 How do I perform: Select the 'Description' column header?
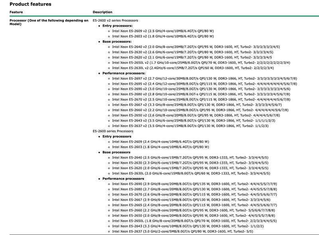point(102,12)
